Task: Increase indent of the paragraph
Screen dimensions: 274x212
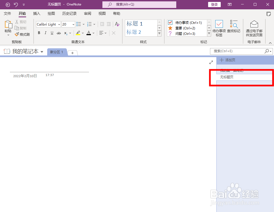Action: pos(109,24)
